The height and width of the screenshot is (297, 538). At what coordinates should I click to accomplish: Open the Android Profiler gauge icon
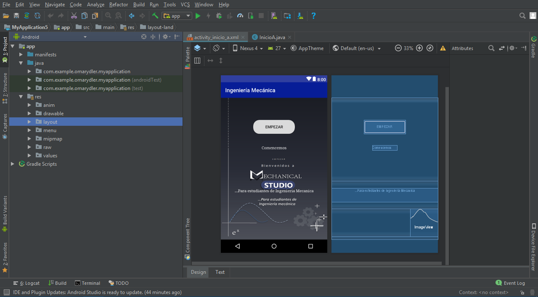[x=240, y=16]
